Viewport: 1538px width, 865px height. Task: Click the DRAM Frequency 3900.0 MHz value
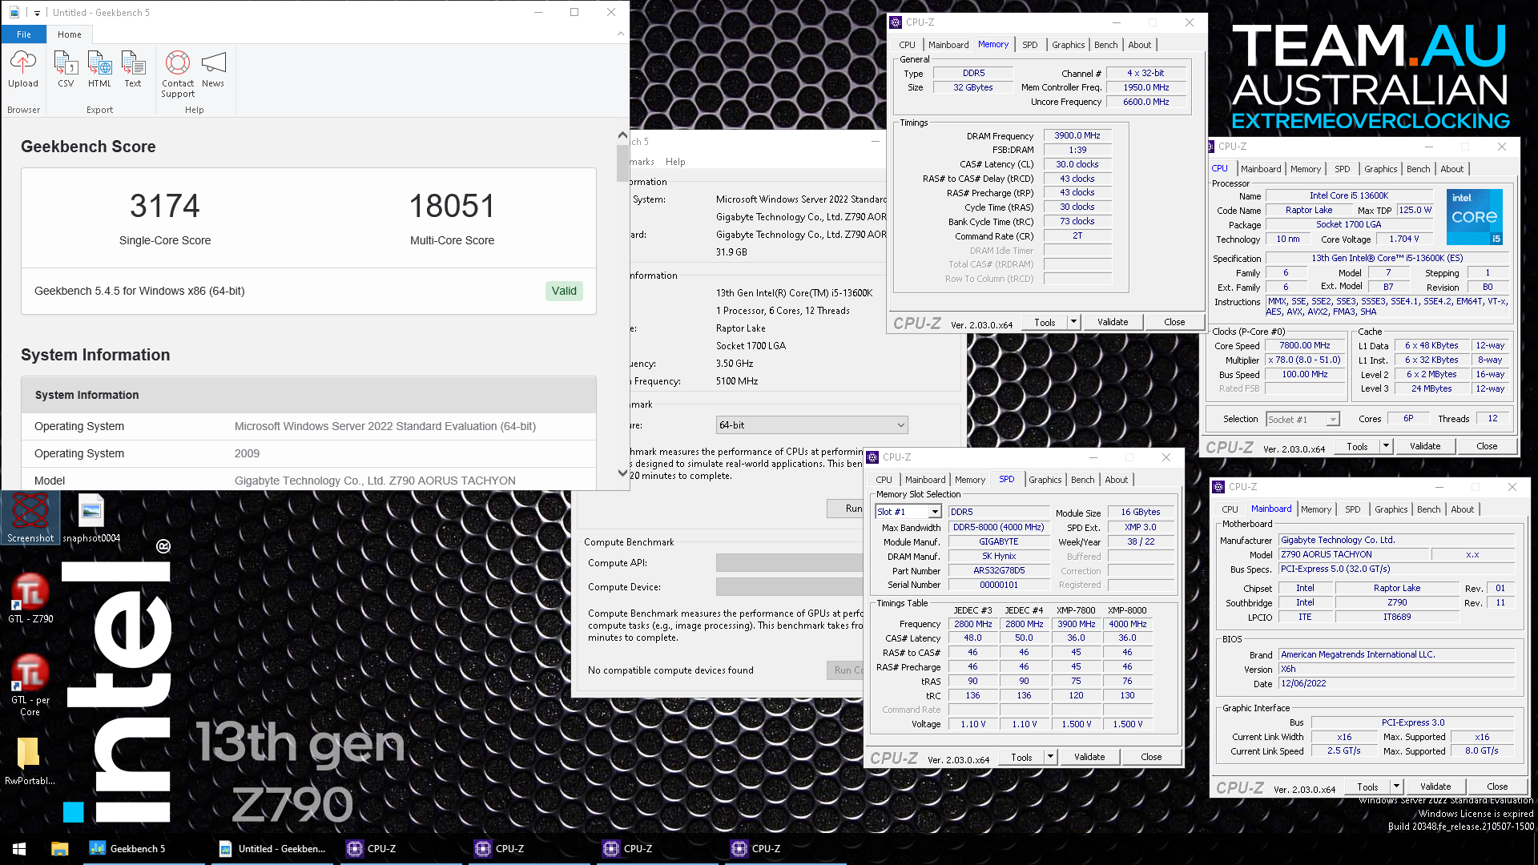pos(1077,135)
